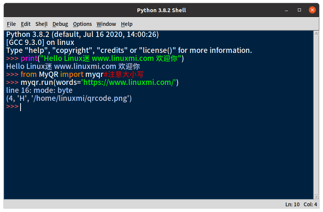Click the vertical scrollbar track

[x=316, y=115]
